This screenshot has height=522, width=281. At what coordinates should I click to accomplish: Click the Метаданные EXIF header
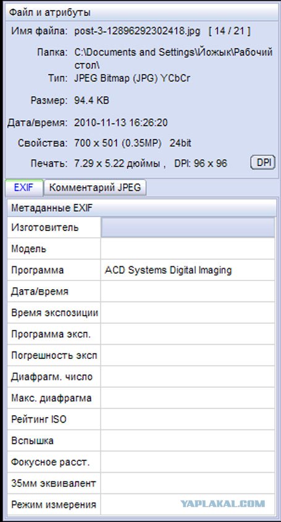142,208
